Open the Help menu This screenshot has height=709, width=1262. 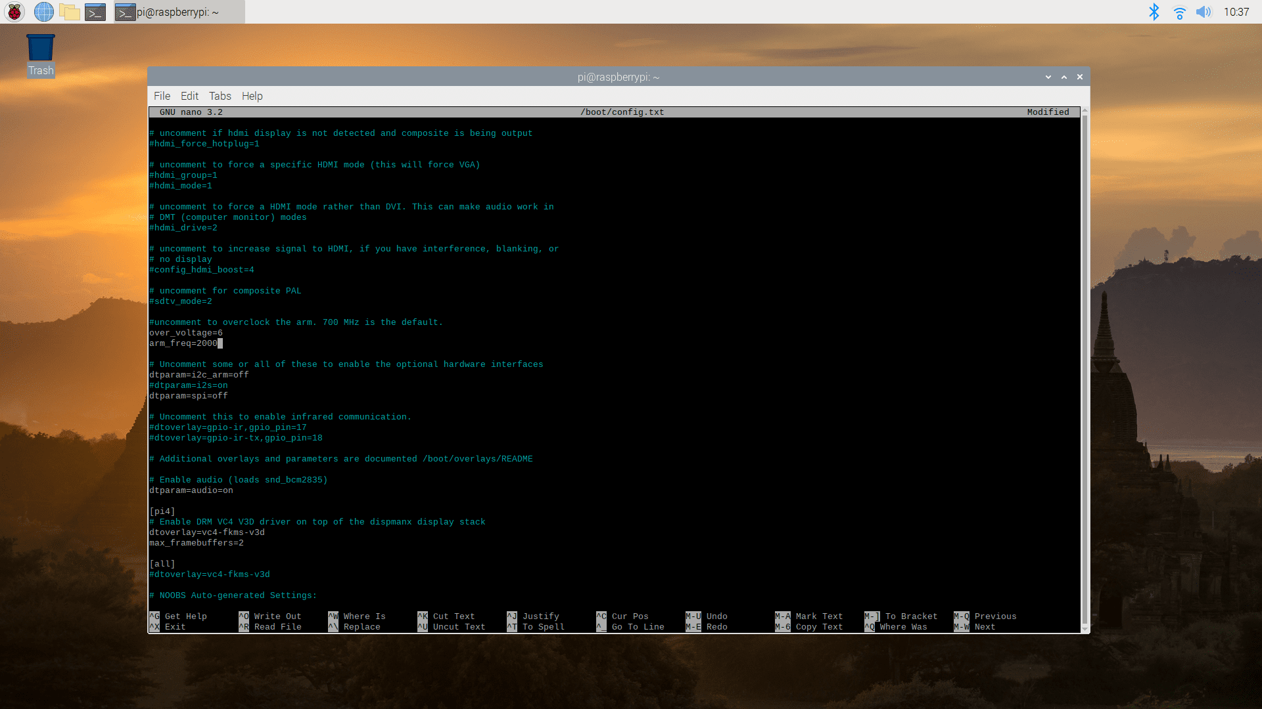click(252, 96)
